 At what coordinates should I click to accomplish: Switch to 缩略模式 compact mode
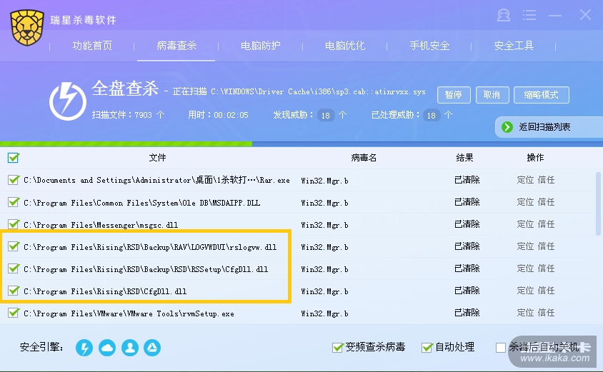(542, 95)
